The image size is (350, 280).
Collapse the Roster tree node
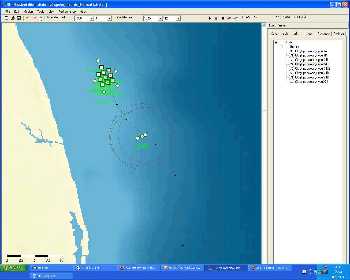click(276, 42)
